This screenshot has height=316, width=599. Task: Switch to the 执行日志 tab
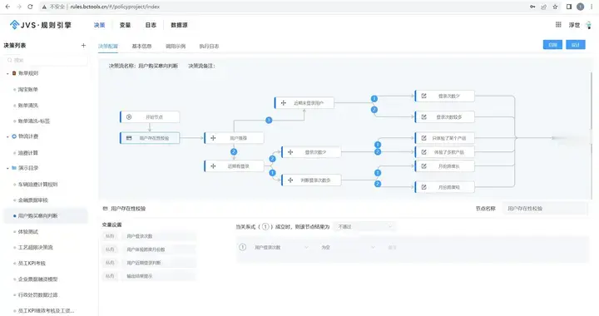point(209,47)
